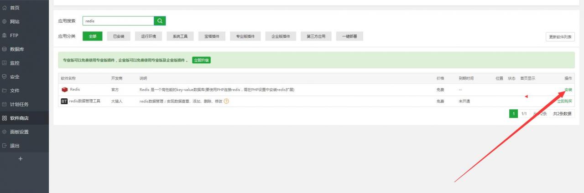Open 文件 in the sidebar
Image resolution: width=584 pixels, height=193 pixels.
click(24, 91)
